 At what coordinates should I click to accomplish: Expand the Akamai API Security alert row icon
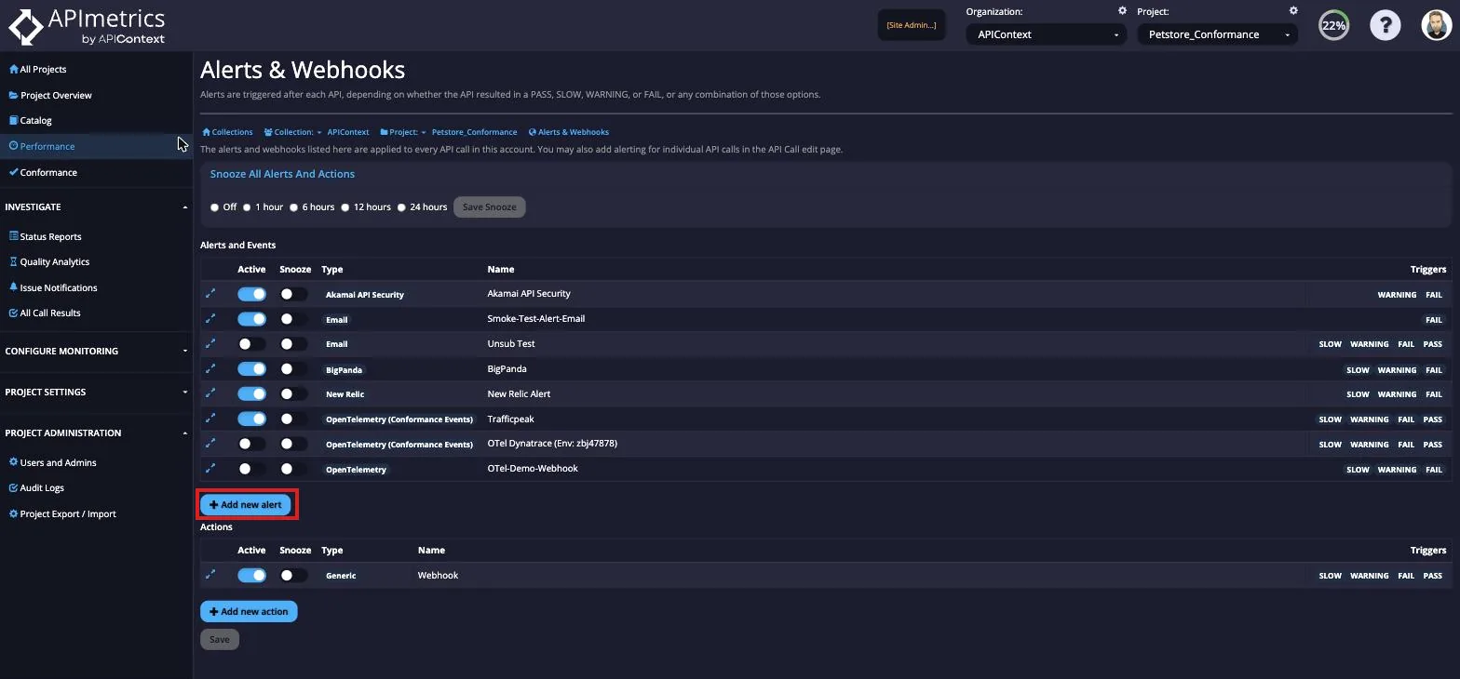click(210, 293)
